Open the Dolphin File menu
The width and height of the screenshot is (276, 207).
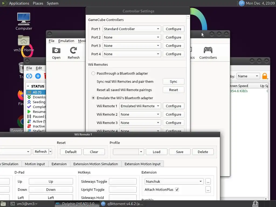click(x=51, y=41)
